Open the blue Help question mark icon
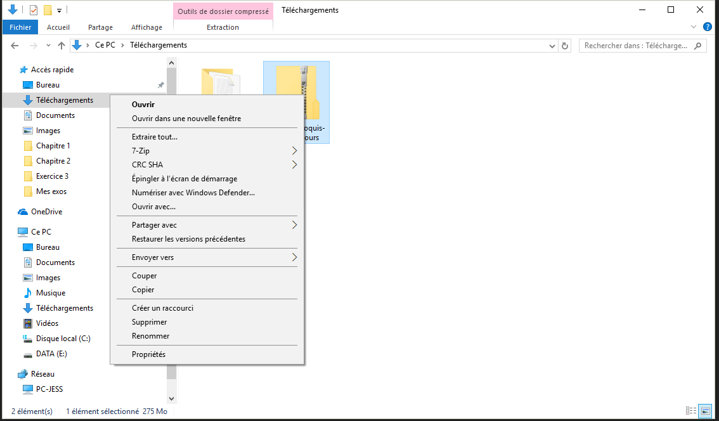Viewport: 719px width, 421px height. point(708,27)
